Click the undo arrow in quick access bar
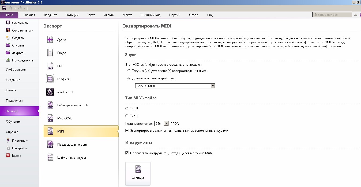Image resolution: width=361 pixels, height=187 pixels. point(11,8)
